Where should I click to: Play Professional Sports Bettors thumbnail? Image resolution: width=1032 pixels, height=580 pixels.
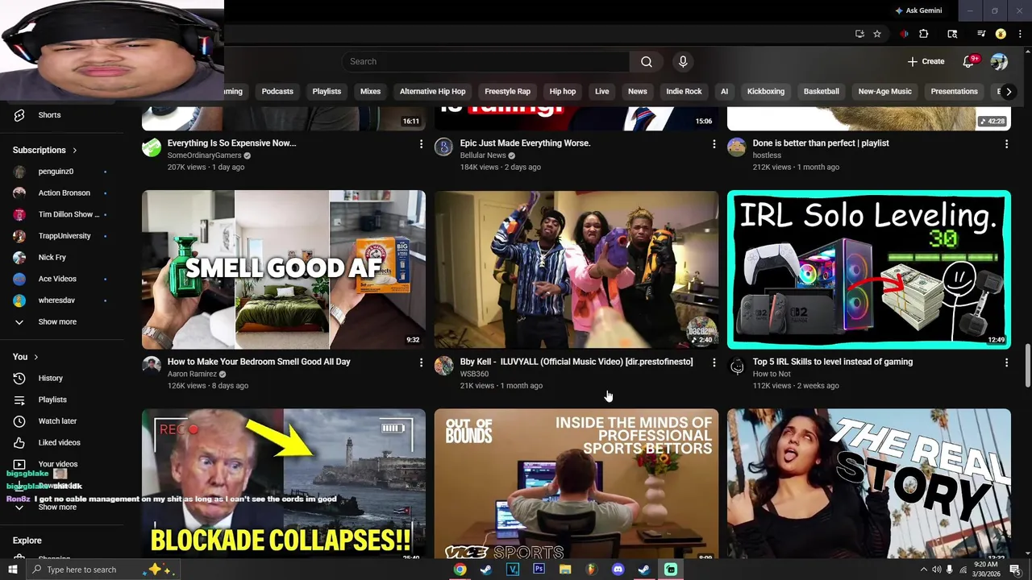tap(576, 484)
